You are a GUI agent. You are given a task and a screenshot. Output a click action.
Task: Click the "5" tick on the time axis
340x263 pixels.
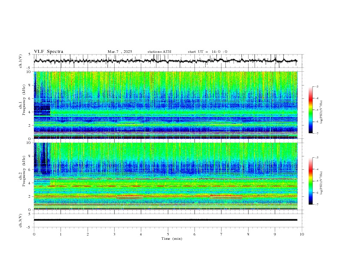[x=168, y=234]
